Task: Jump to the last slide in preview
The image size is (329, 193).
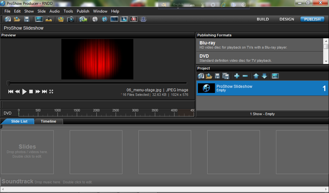Action: [x=44, y=92]
